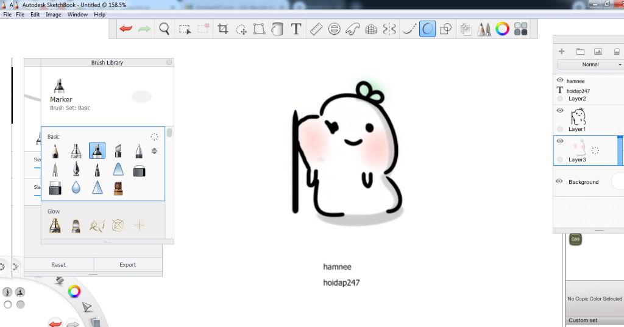Open the Brush palette from toolbar
Viewport: 624px width, 327px height.
[483, 29]
